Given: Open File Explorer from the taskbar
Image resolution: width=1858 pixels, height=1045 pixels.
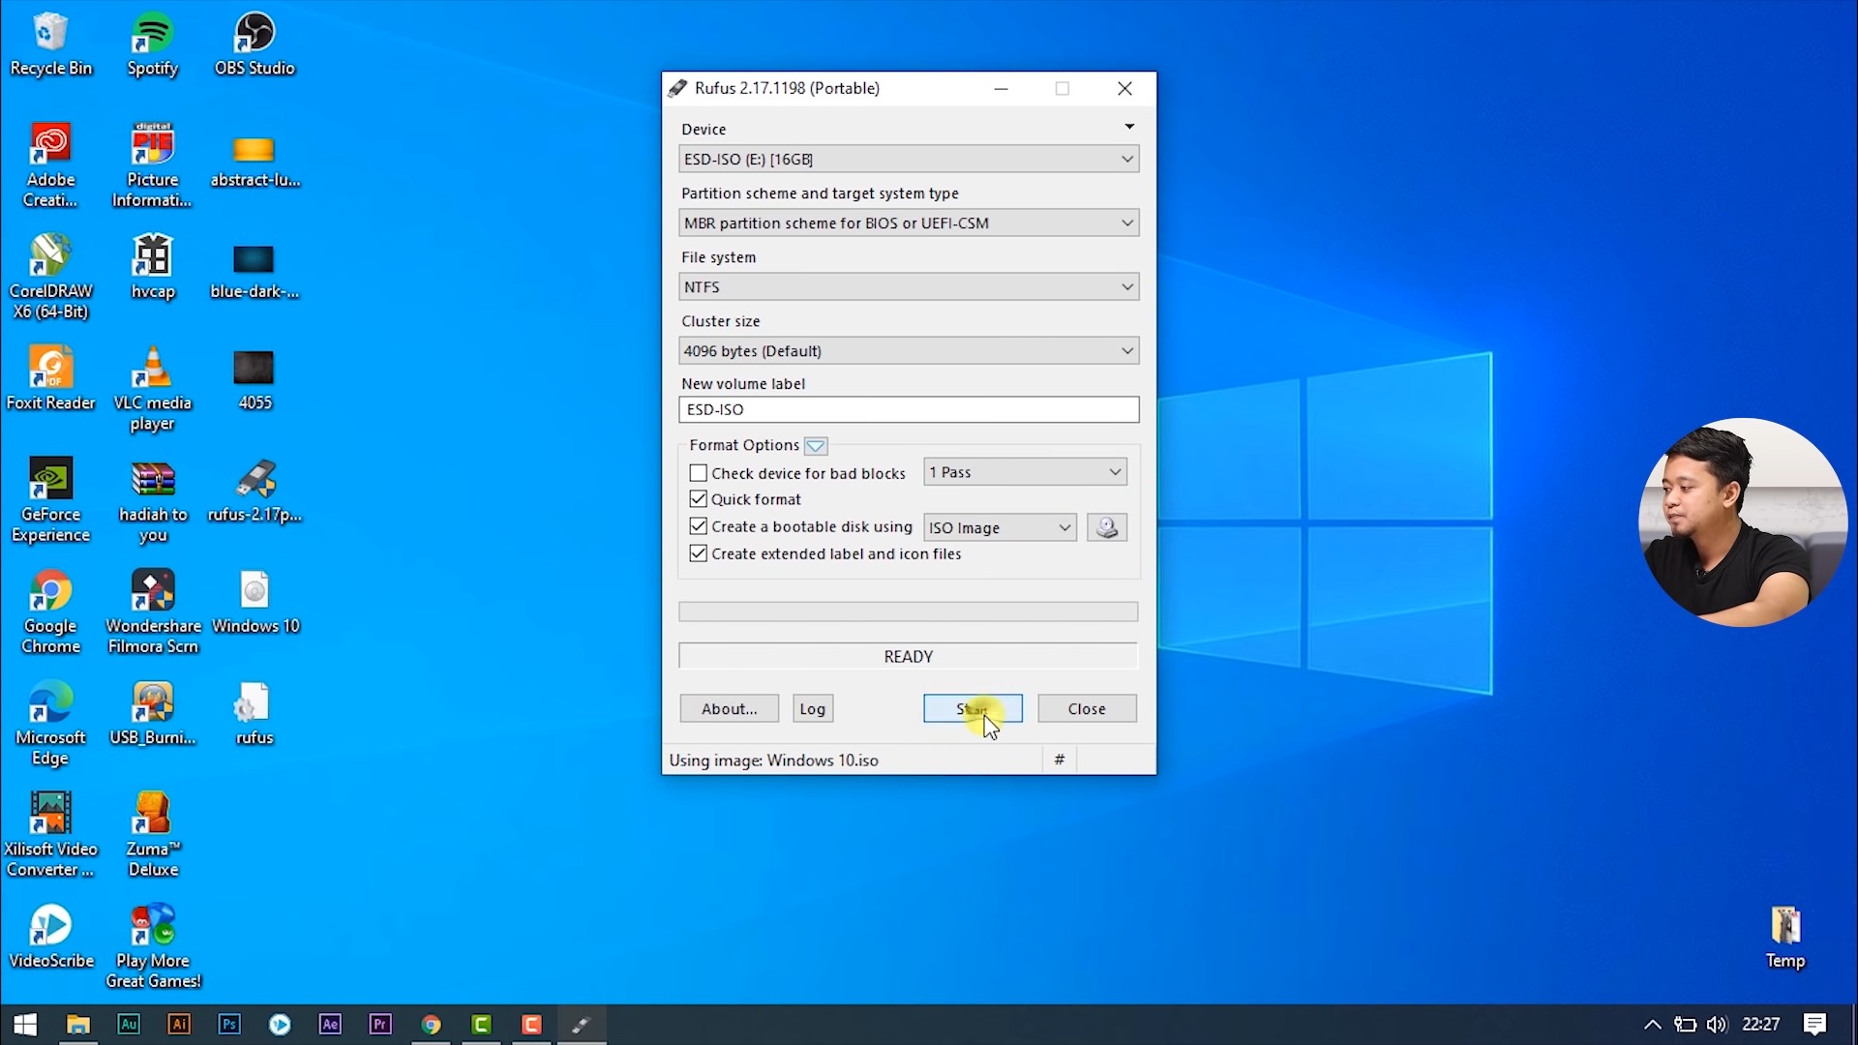Looking at the screenshot, I should (x=78, y=1024).
